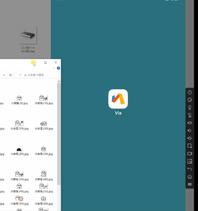This screenshot has width=198, height=211.
Task: Start screen recording with camera icon
Action: tap(189, 154)
